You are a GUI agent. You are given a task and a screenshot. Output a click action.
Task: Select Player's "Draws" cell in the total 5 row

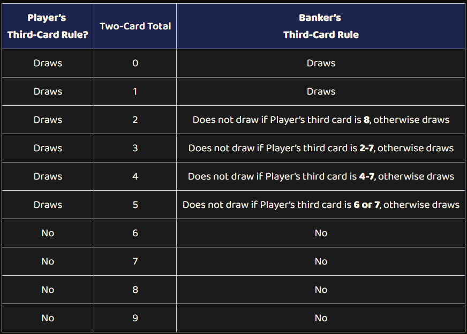[48, 205]
